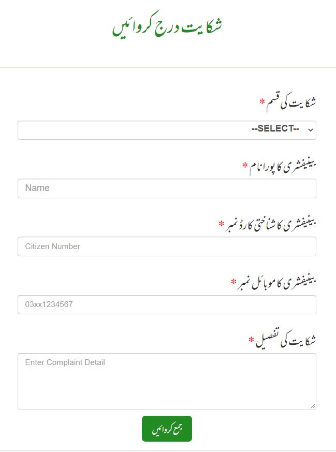Click the red asterisk beside mobile number label

tap(233, 282)
